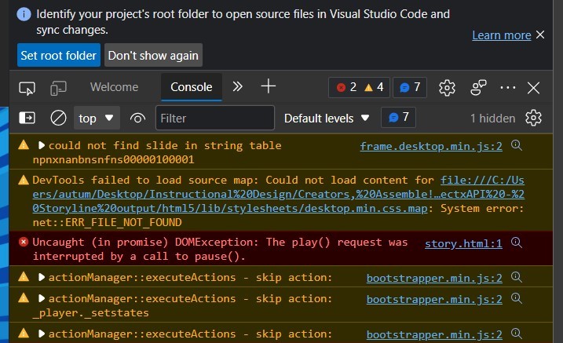The width and height of the screenshot is (563, 343).
Task: Click warning icon of could not find slide
Action: [24, 145]
